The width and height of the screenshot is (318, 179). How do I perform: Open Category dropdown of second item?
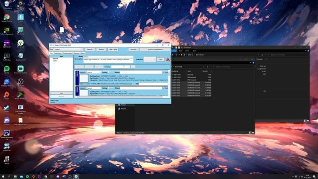(x=94, y=88)
